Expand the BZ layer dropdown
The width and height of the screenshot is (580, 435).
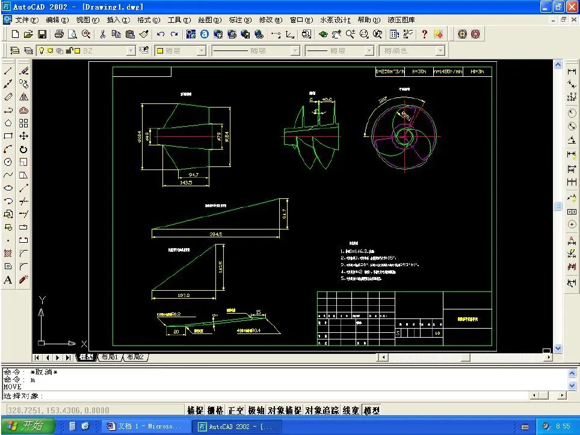pyautogui.click(x=131, y=50)
